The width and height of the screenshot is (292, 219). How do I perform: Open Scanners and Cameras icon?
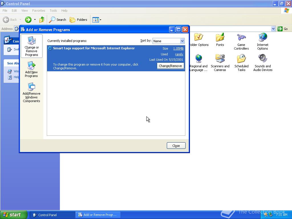[220, 63]
